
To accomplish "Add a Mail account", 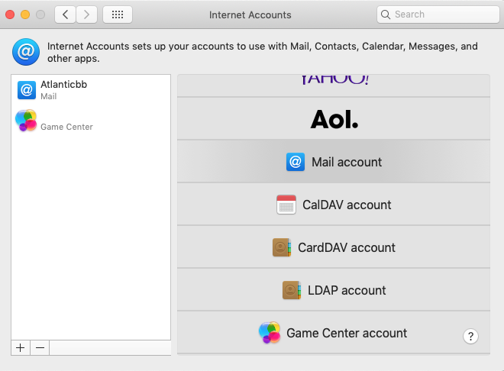I will [334, 162].
